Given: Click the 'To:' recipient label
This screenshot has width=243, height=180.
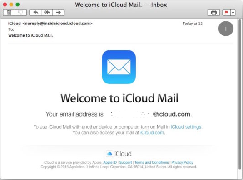Looking at the screenshot, I should [x=11, y=29].
